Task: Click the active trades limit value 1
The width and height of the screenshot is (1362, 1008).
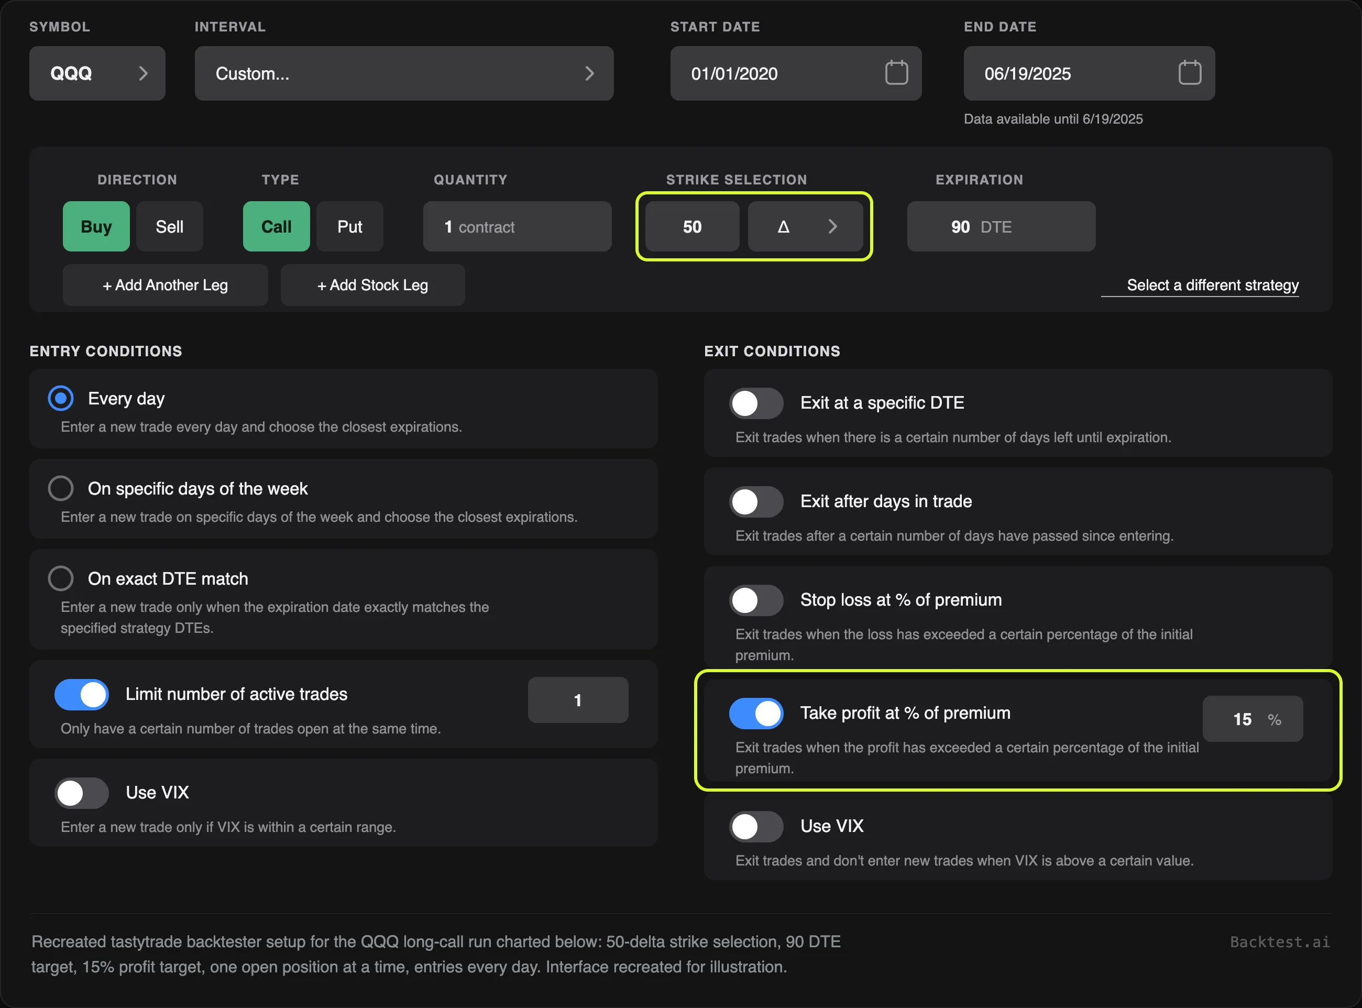Action: coord(578,700)
